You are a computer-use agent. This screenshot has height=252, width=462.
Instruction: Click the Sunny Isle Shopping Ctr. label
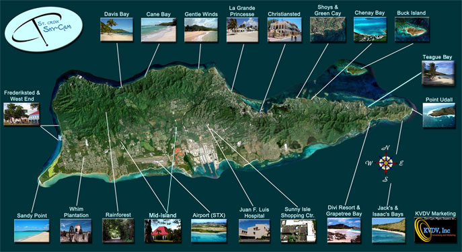click(298, 212)
